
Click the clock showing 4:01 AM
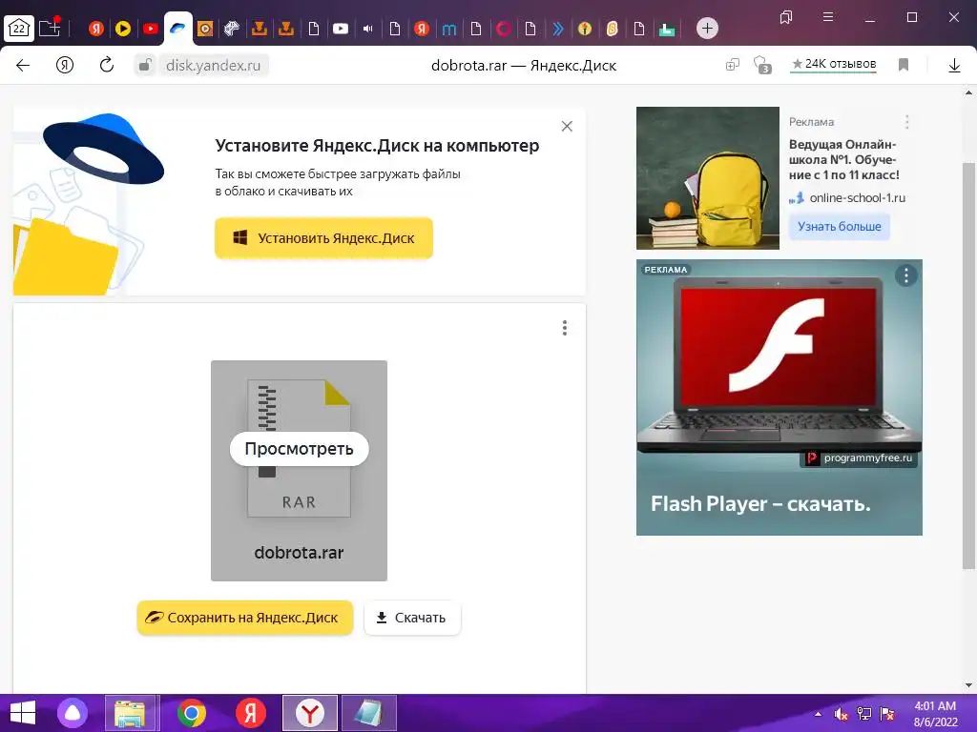(935, 706)
